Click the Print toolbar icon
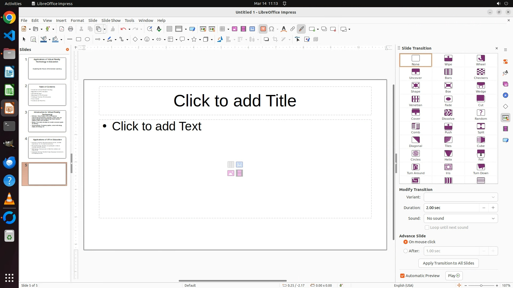This screenshot has width=513, height=288. tap(71, 29)
